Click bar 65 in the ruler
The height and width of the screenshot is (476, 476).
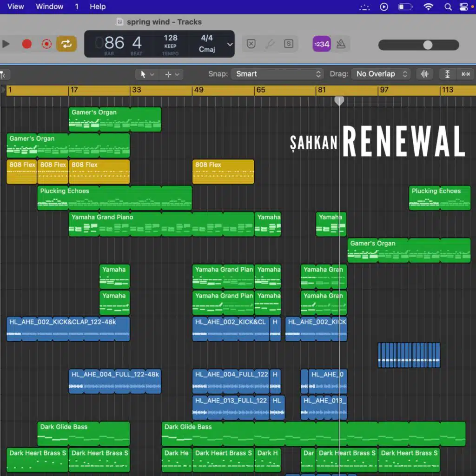click(x=260, y=90)
